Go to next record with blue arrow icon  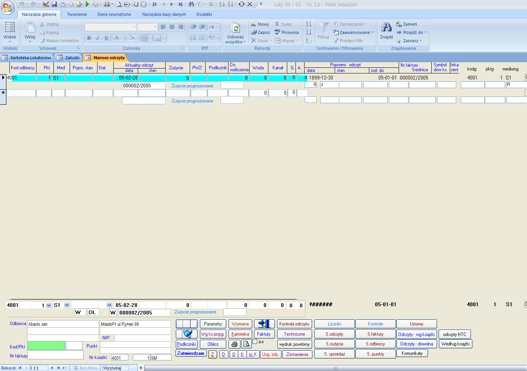point(172,4)
